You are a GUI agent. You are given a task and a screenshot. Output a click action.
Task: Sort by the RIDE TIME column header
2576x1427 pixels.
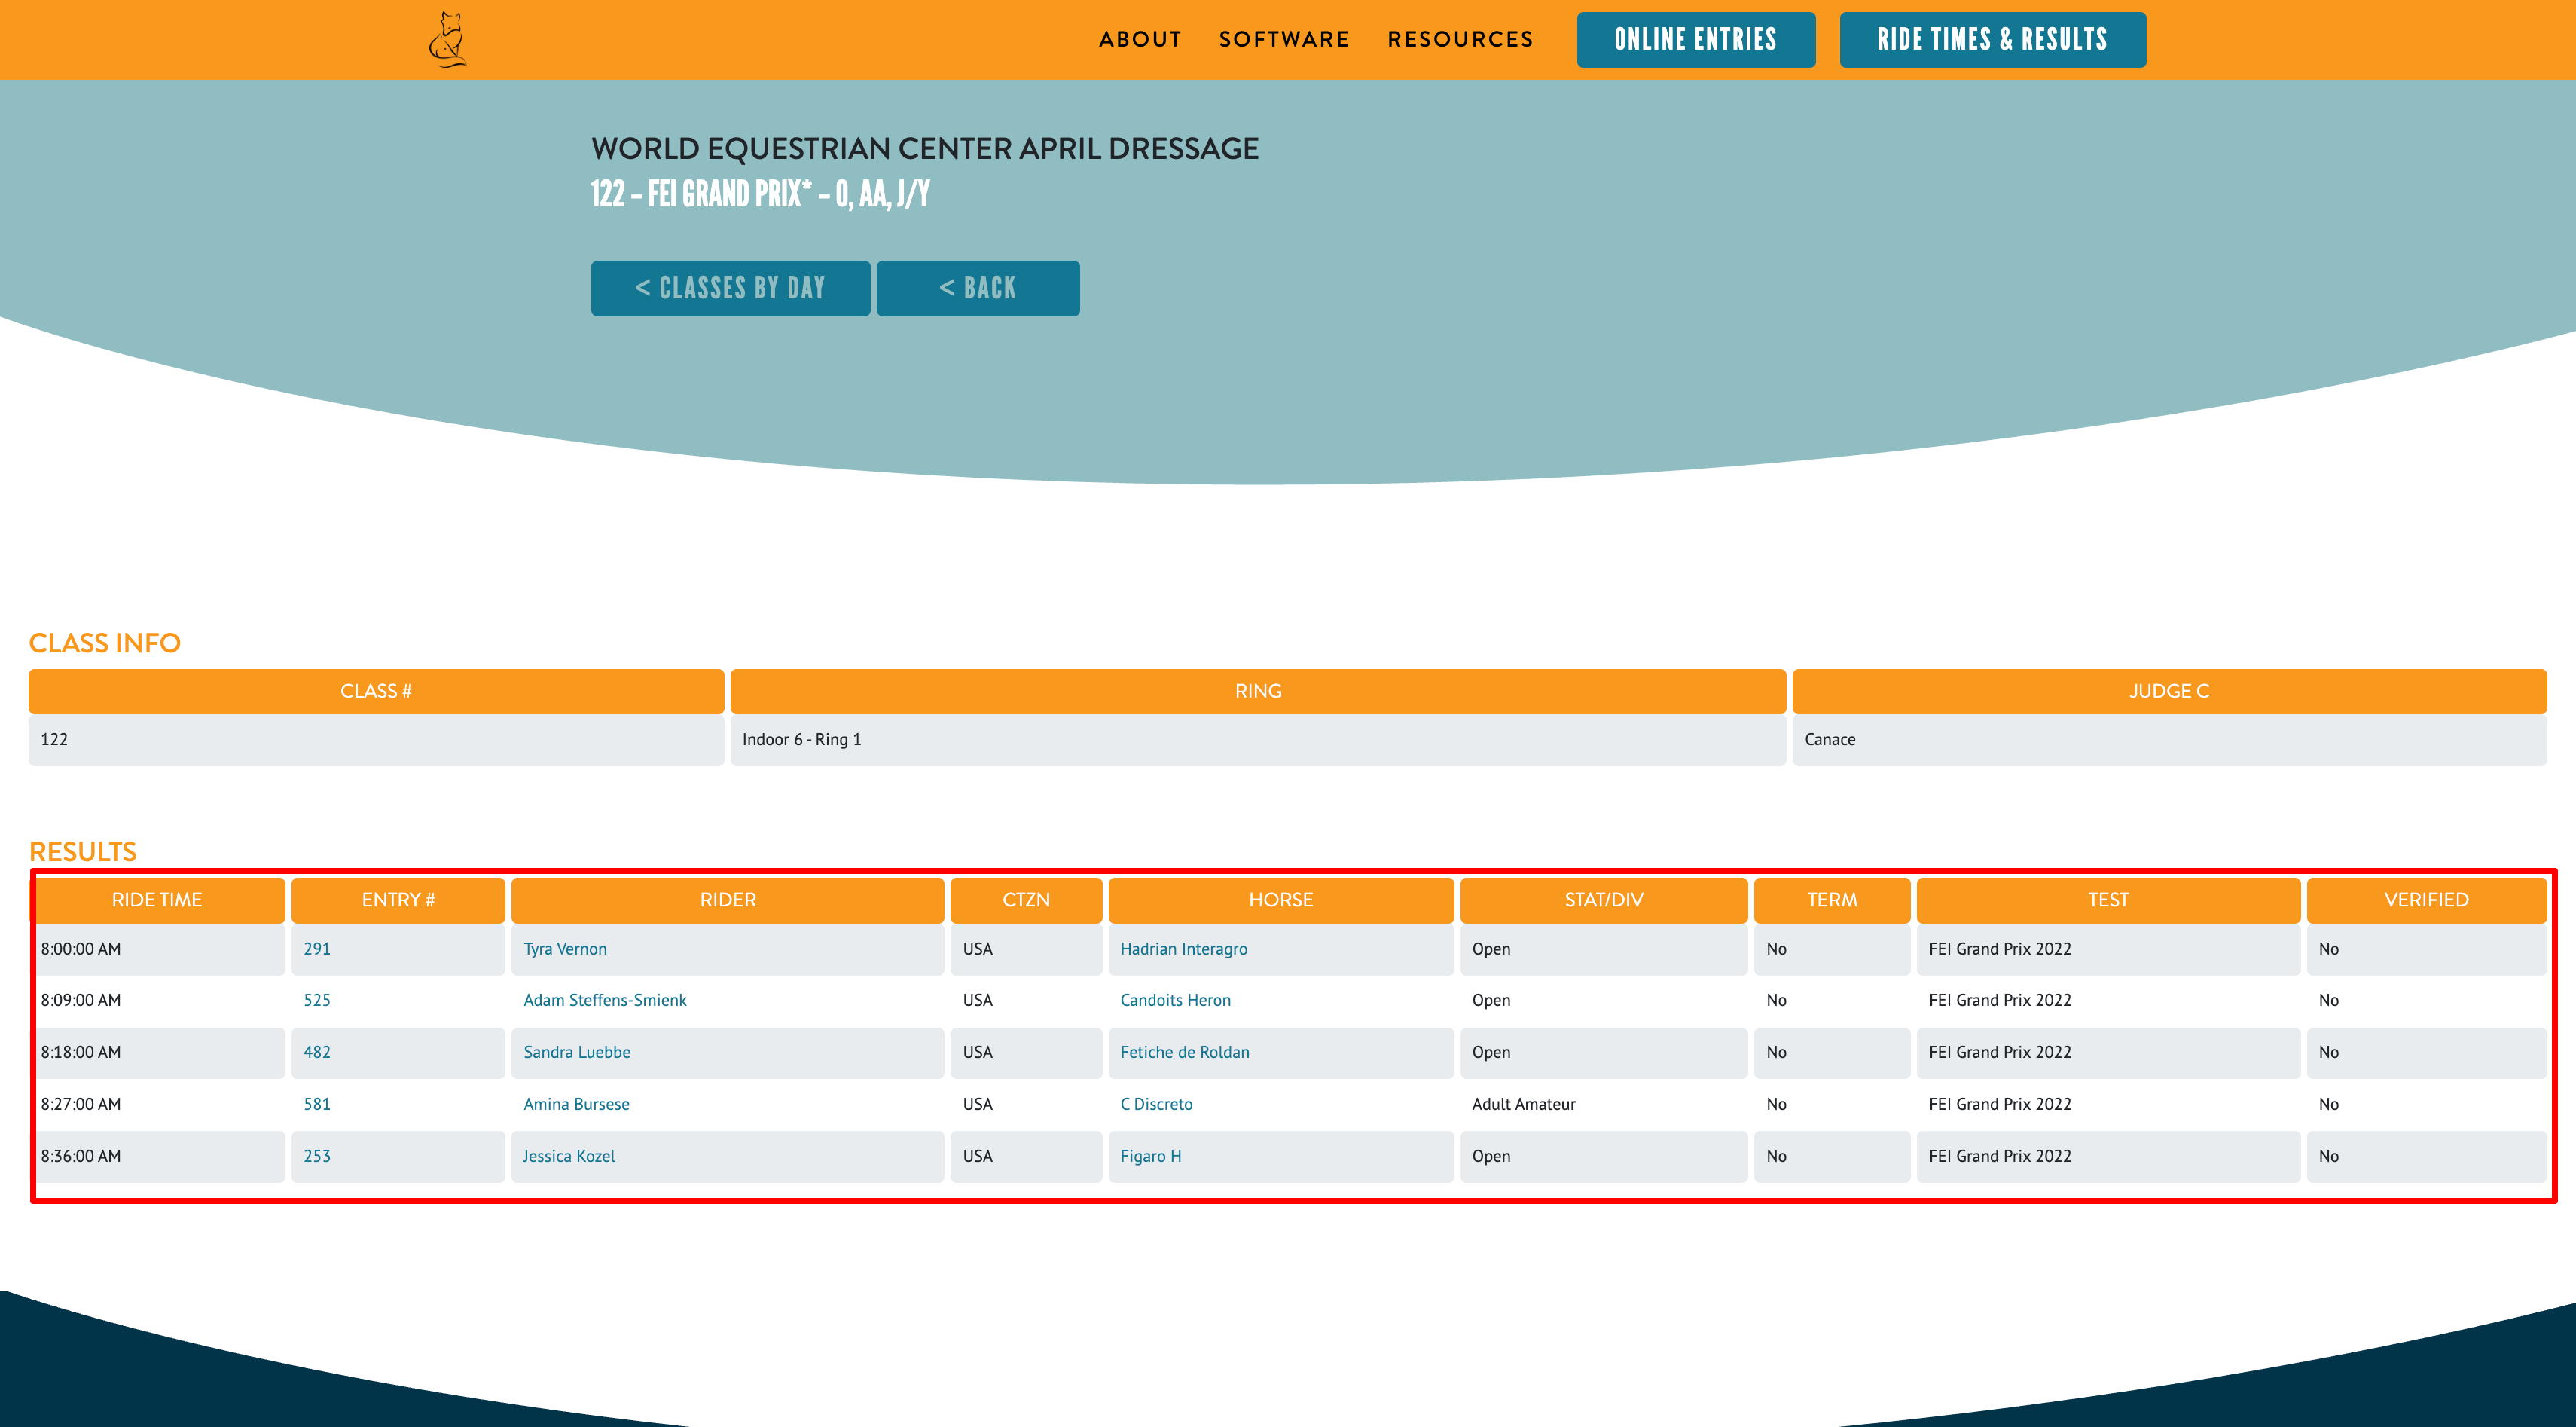pyautogui.click(x=159, y=899)
